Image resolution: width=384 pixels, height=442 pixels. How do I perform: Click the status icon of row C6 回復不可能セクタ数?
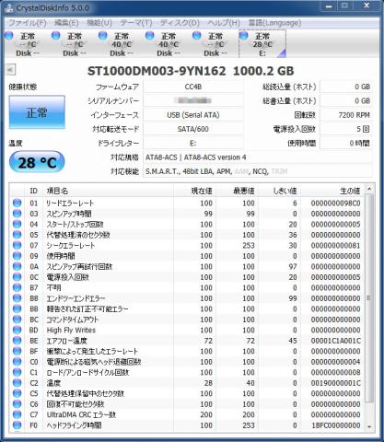tap(17, 404)
